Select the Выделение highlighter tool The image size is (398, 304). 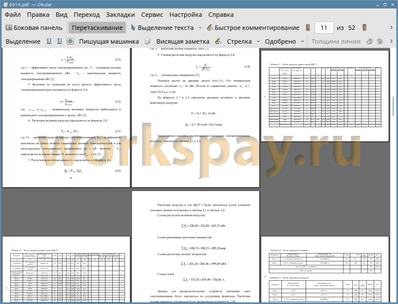(x=23, y=41)
